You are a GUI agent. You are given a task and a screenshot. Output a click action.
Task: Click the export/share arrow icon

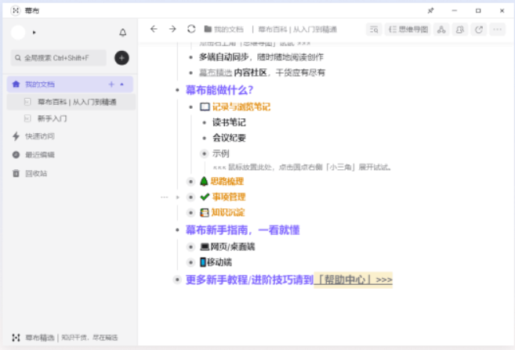pos(478,30)
